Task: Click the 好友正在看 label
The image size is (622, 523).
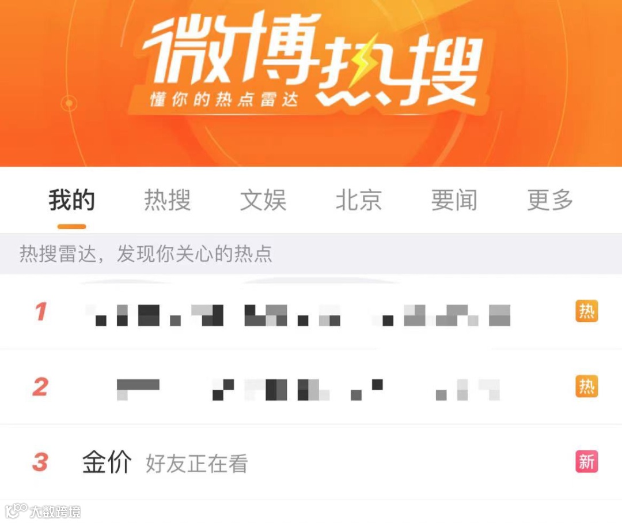Action: pos(197,464)
